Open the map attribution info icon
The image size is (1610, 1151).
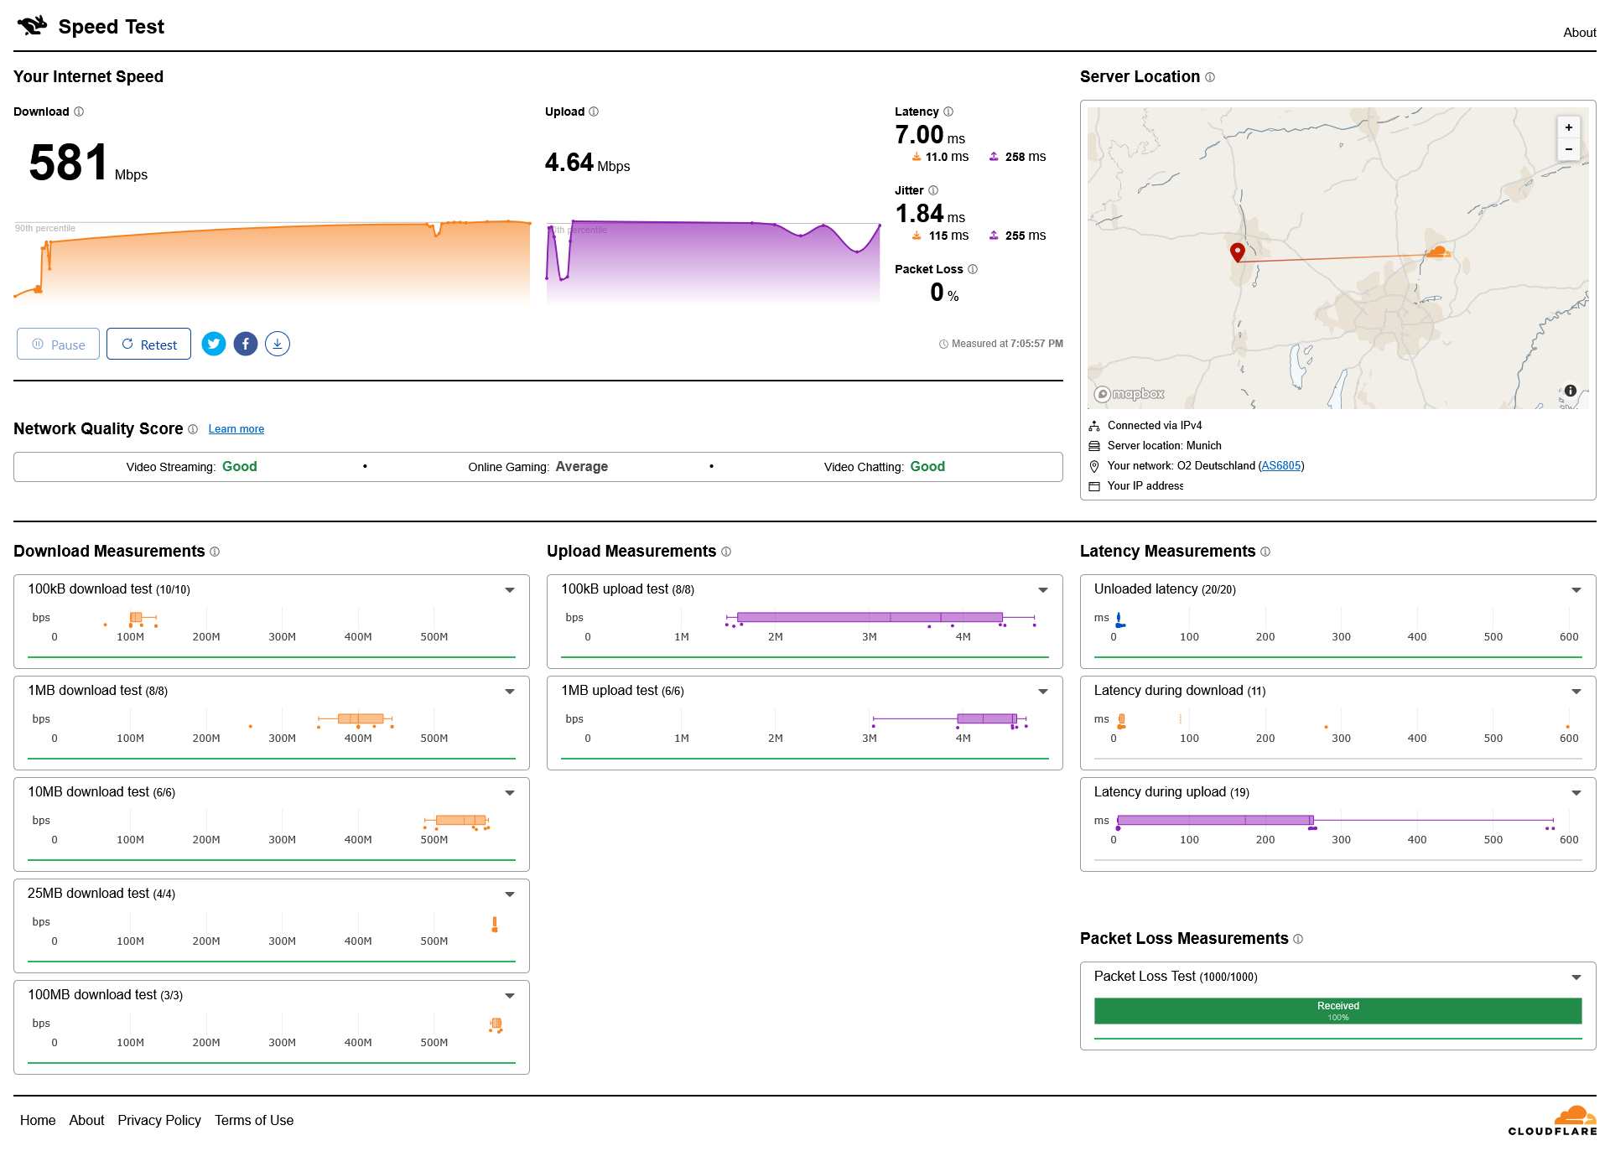[x=1571, y=391]
